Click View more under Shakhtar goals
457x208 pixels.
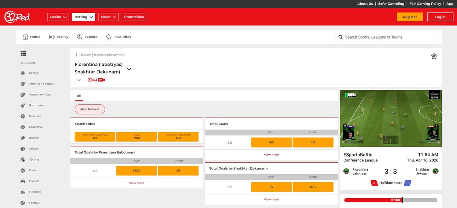pyautogui.click(x=271, y=199)
